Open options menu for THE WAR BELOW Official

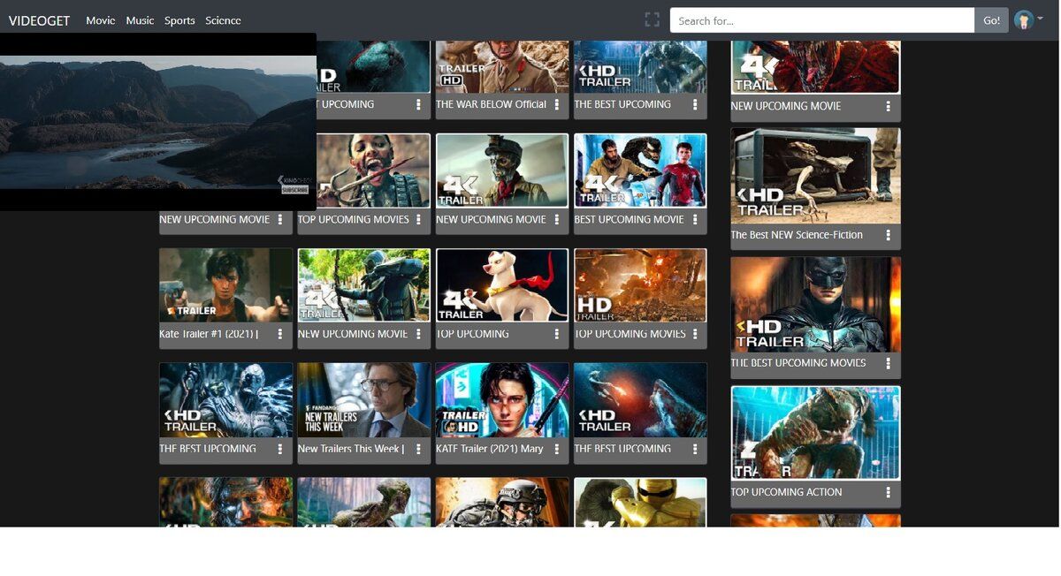click(557, 104)
